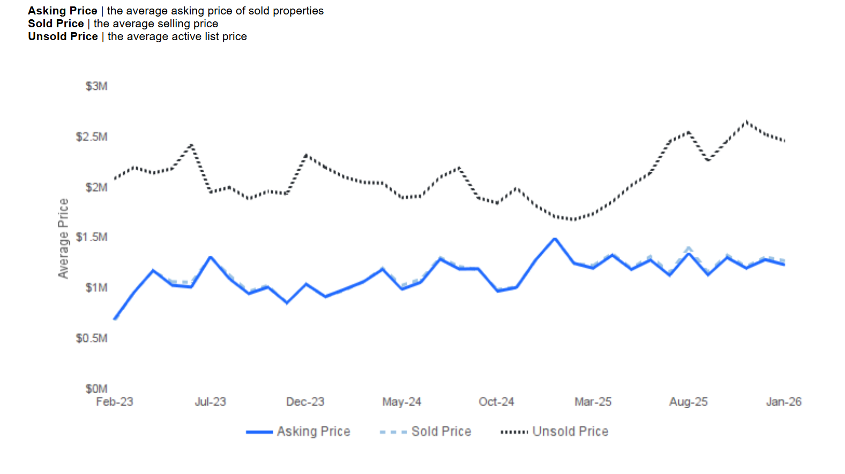Click the solid blue Asking Price legend swatch
845x474 pixels.
tap(259, 432)
